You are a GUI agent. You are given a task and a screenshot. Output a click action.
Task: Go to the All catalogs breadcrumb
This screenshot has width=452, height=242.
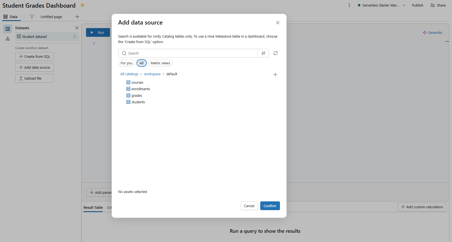(x=129, y=74)
